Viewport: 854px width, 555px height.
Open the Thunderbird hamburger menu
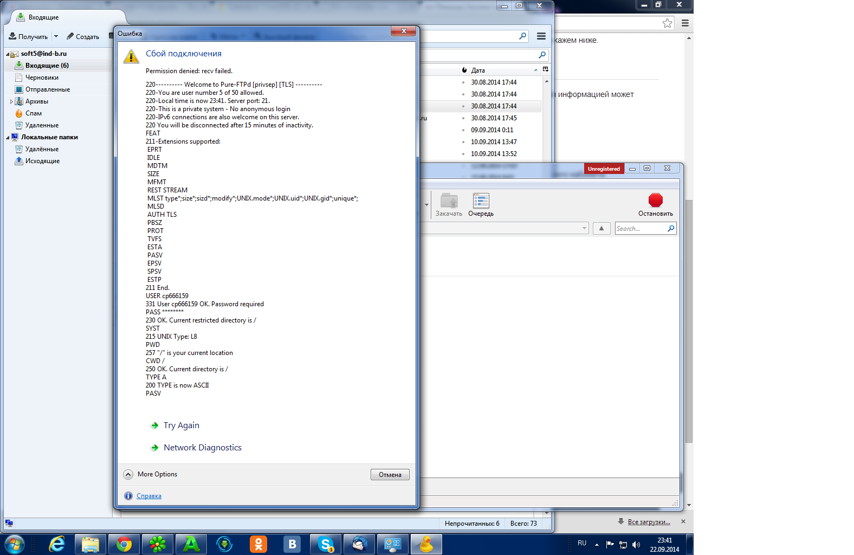click(541, 36)
